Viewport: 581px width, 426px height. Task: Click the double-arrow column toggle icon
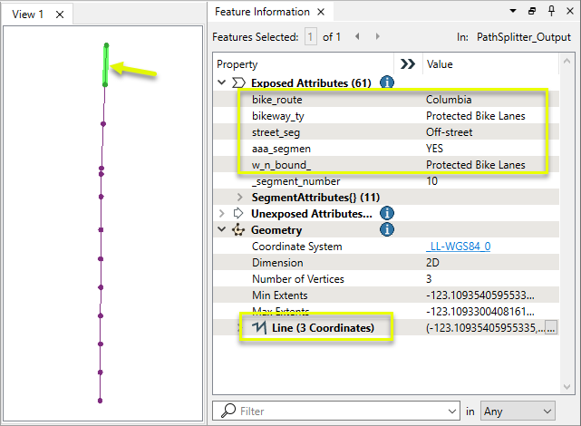408,64
